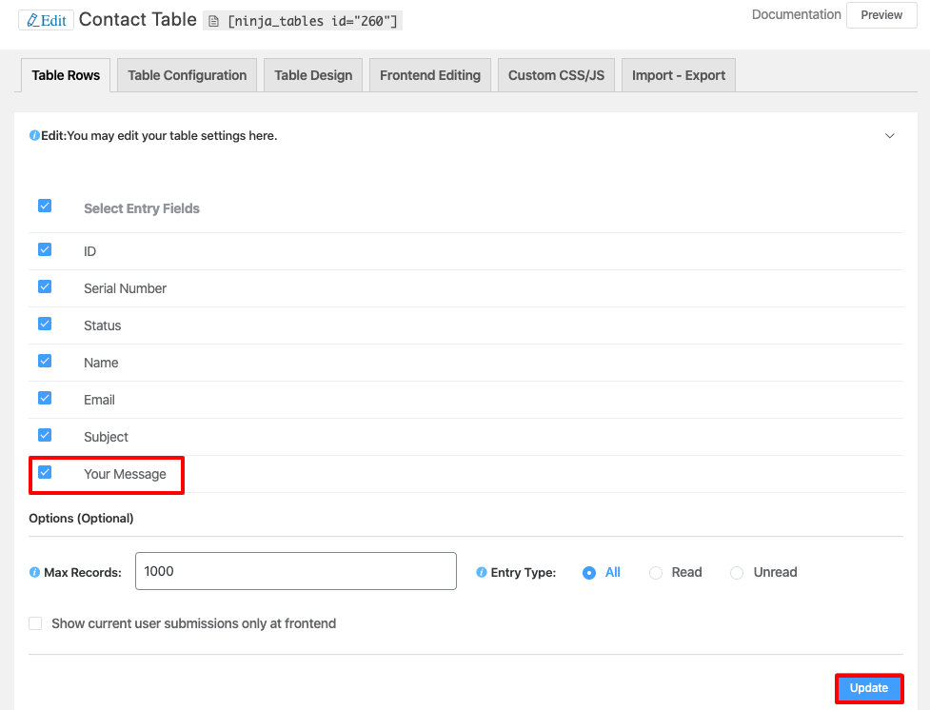Uncheck the Serial Number checkbox
Screen dimensions: 930x710
[45, 287]
